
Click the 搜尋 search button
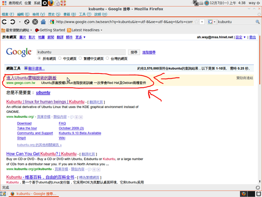click(134, 52)
